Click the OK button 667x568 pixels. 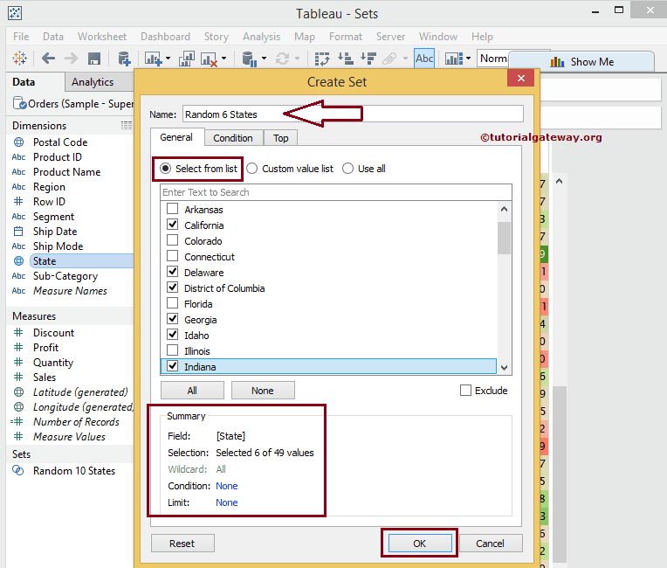coord(420,544)
